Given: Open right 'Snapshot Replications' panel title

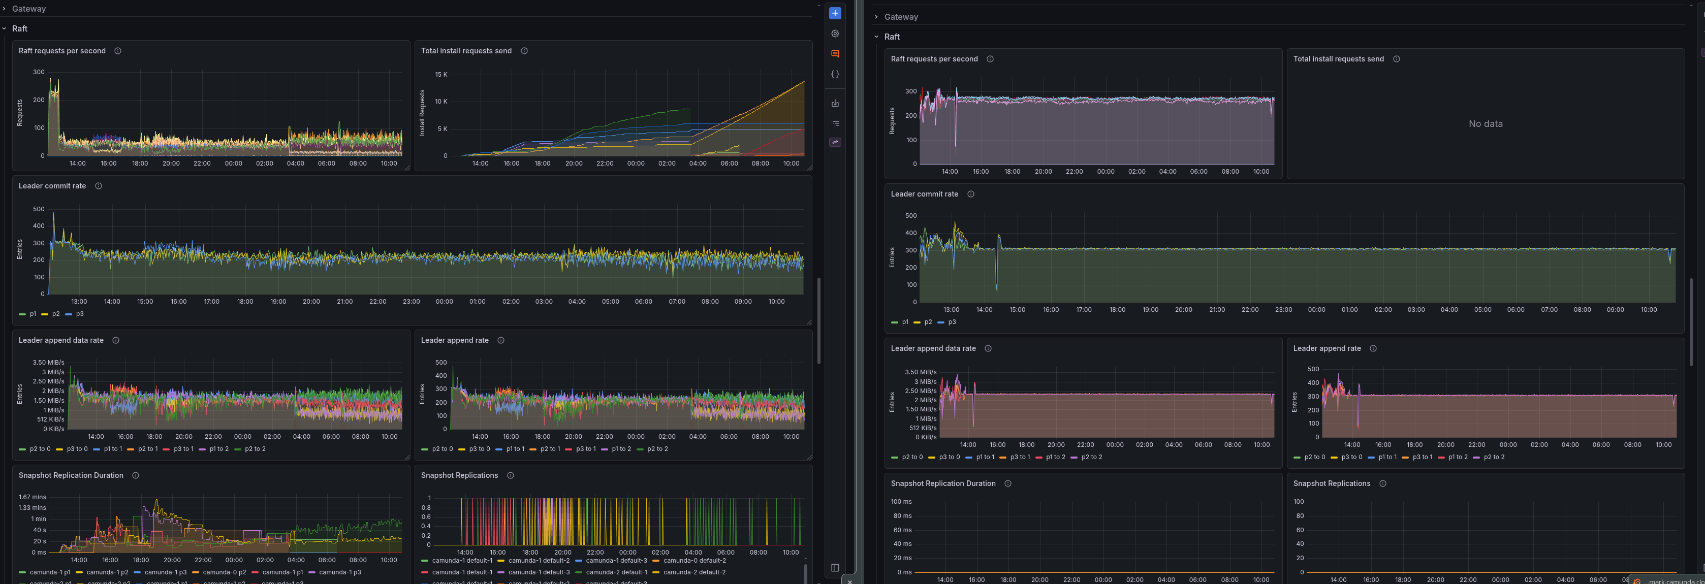Looking at the screenshot, I should tap(1332, 483).
